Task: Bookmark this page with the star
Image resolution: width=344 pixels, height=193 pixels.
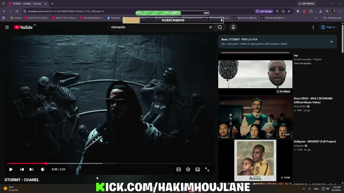Action: point(289,11)
